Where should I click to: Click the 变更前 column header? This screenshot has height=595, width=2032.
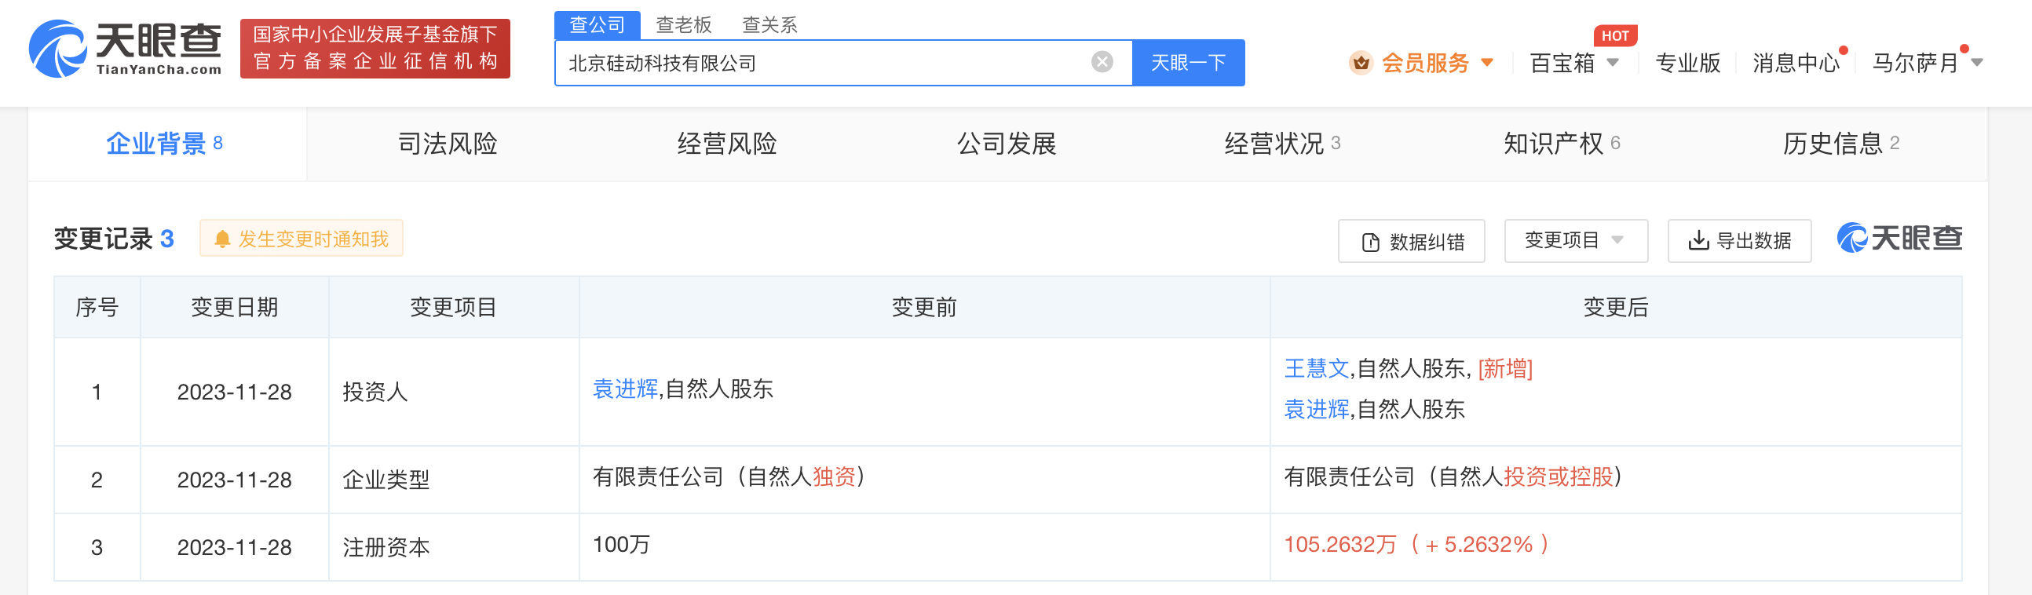tap(924, 308)
